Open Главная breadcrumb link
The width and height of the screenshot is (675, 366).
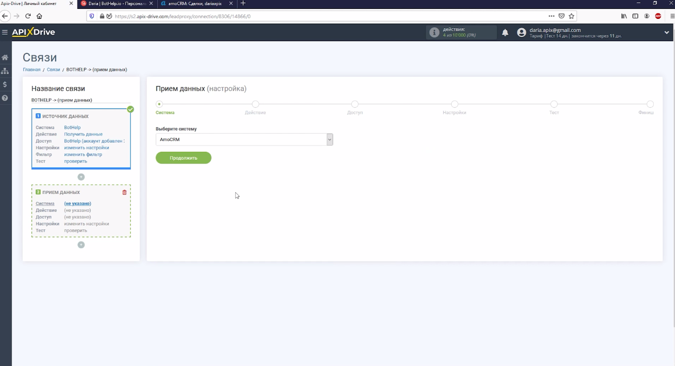tap(32, 70)
